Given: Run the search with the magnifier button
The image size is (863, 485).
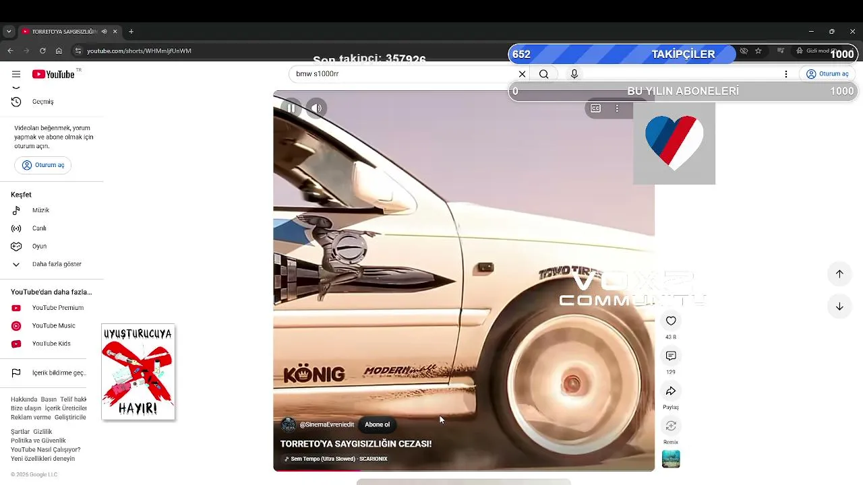Looking at the screenshot, I should point(544,74).
